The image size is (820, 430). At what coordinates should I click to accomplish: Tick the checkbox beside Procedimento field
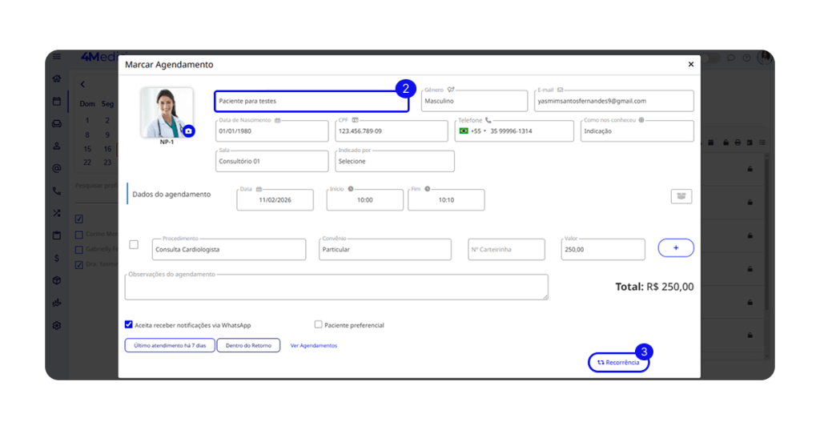[134, 245]
